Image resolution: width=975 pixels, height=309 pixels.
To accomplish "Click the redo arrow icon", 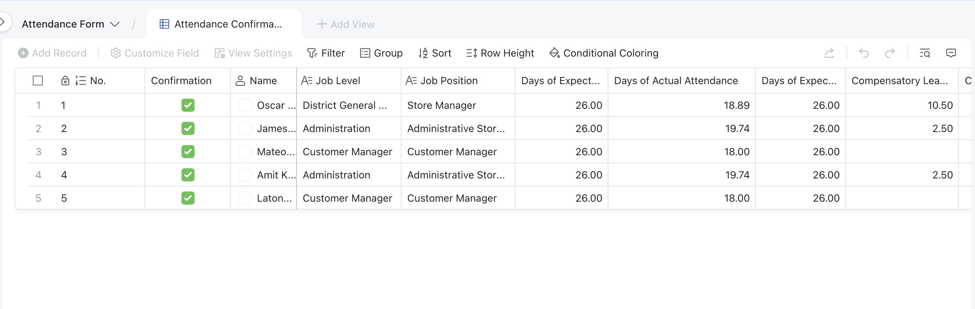I will pos(890,53).
